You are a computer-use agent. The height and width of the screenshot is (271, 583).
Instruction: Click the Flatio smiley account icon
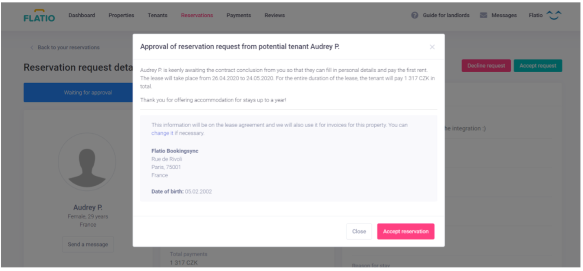553,15
